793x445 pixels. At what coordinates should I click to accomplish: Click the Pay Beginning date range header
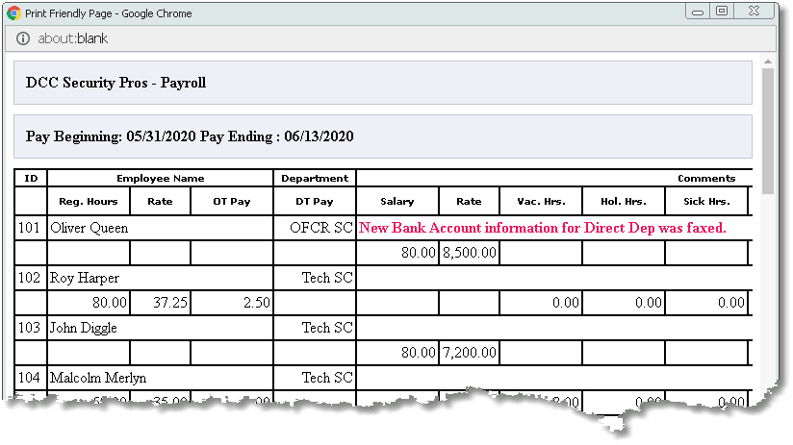(190, 136)
